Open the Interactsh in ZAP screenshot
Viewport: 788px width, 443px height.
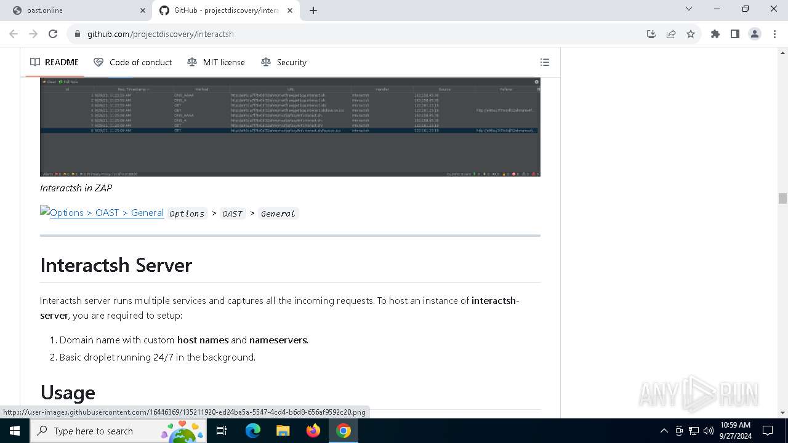tap(290, 127)
